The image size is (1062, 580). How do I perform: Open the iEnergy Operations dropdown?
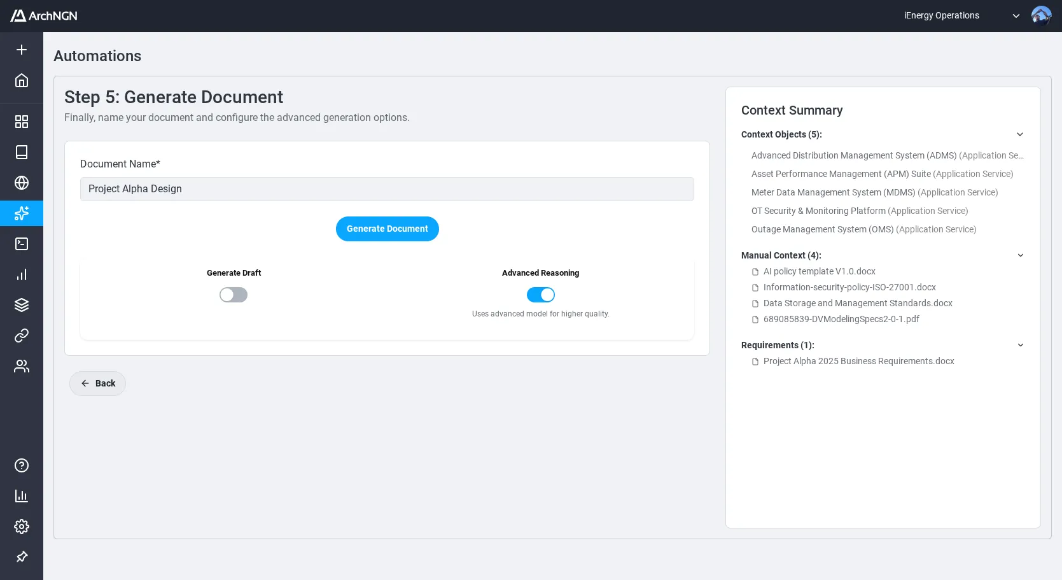pos(1016,15)
